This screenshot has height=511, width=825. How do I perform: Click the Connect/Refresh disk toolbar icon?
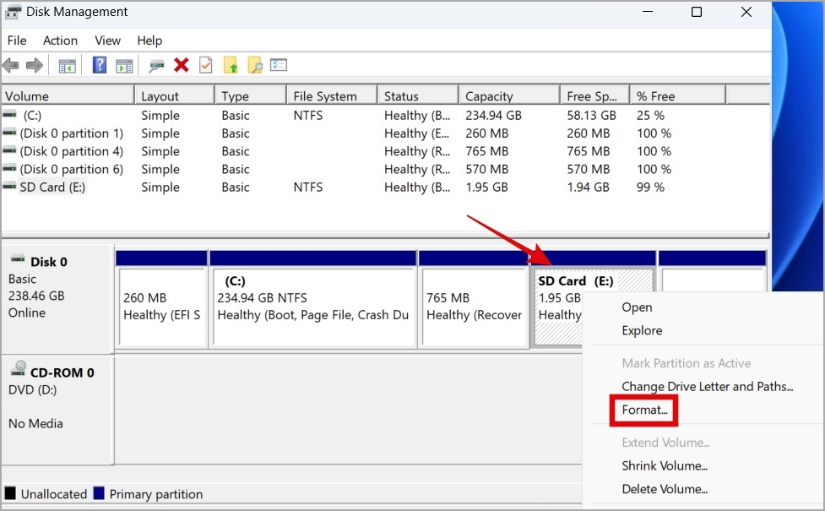coord(156,66)
